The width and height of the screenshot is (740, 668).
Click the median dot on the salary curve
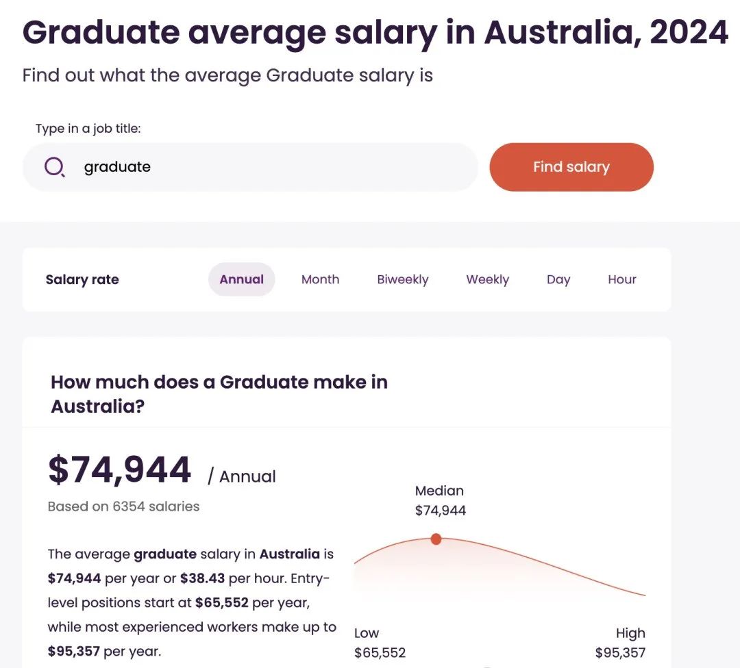pos(436,539)
